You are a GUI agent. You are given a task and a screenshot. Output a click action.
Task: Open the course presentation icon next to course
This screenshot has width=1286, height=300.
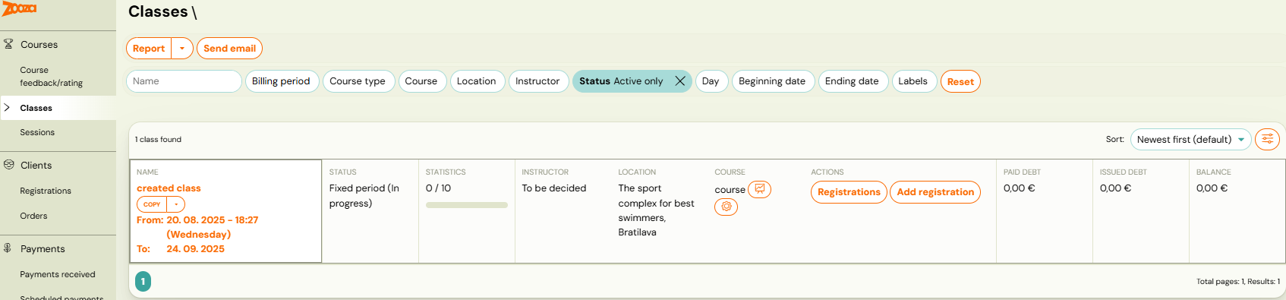point(759,189)
